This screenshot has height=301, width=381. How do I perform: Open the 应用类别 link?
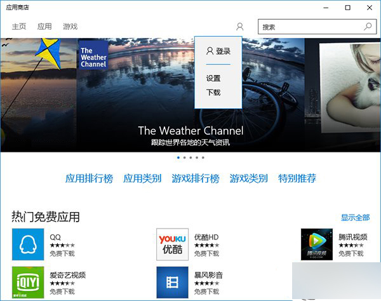(142, 178)
